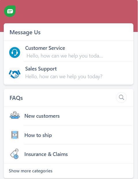This screenshot has height=179, width=138.
Task: Open the Customer Service conversation
Action: click(x=69, y=52)
